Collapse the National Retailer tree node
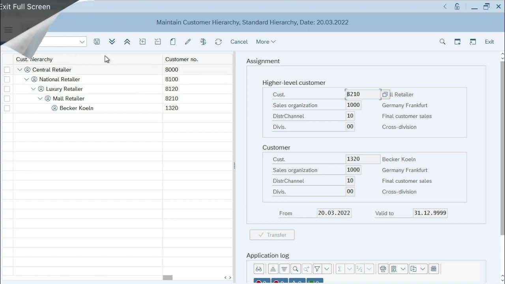Screen dimensions: 505x284 [26, 79]
